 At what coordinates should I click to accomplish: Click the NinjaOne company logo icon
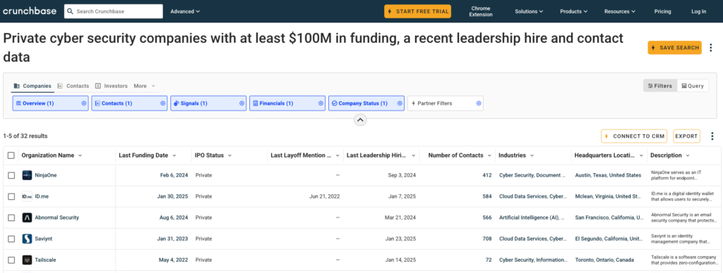(28, 175)
